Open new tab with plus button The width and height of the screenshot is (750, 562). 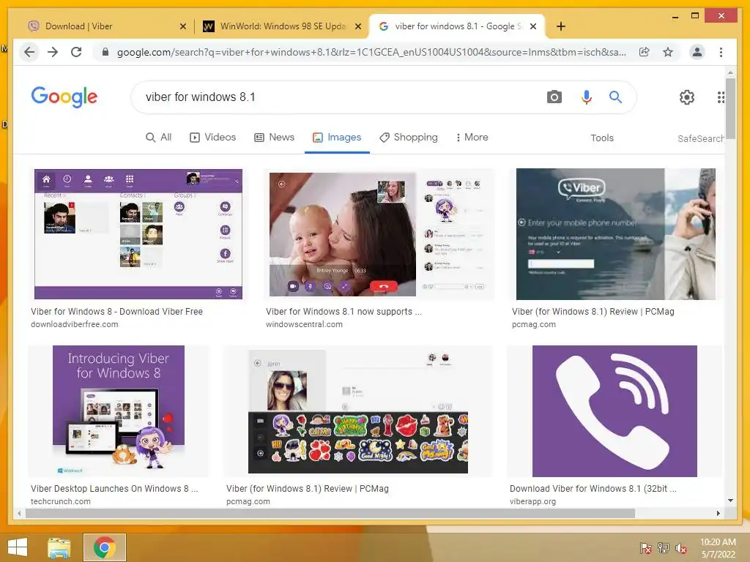[x=561, y=26]
